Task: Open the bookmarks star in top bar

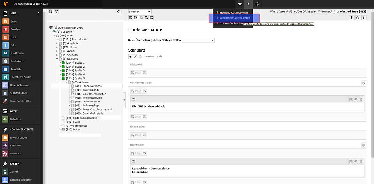Action: (x=240, y=4)
